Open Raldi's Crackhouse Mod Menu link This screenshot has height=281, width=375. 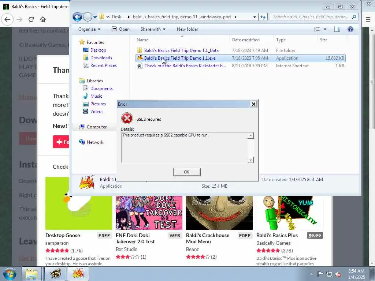click(208, 239)
